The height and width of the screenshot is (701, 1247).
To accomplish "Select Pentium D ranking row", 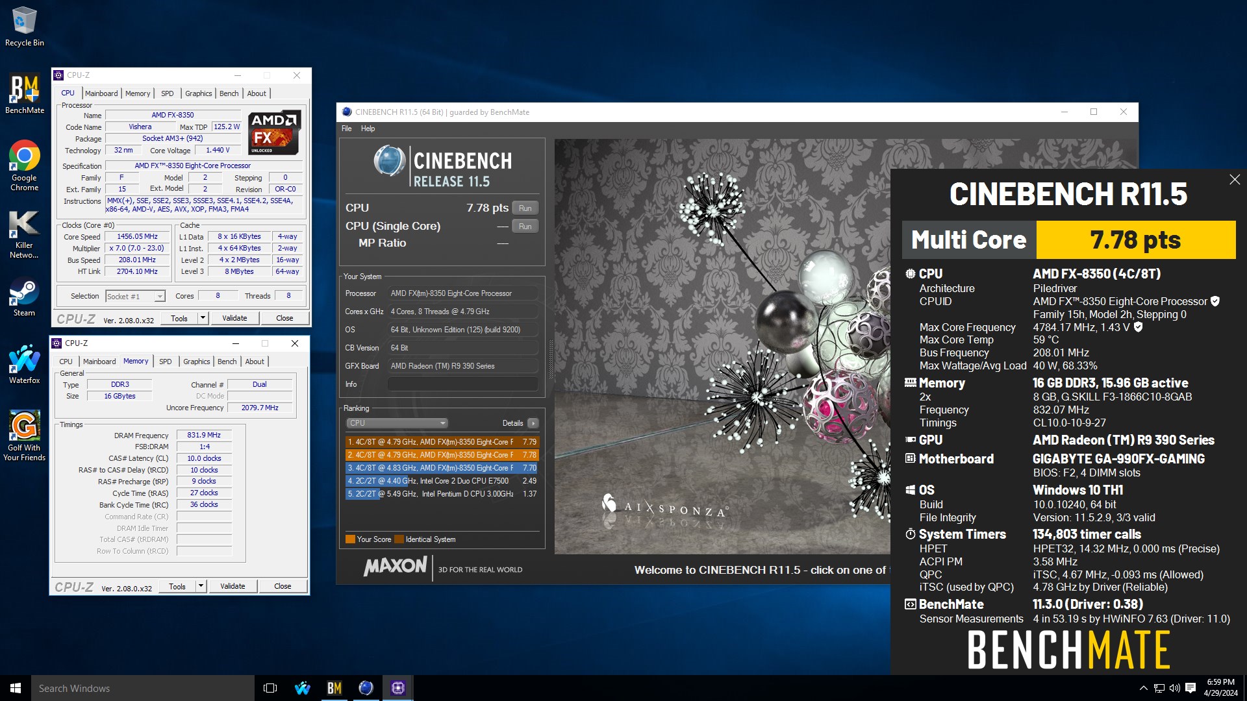I will pyautogui.click(x=442, y=494).
